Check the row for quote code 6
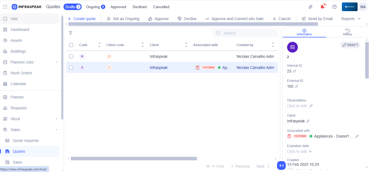Image resolution: width=369 pixels, height=172 pixels. [71, 56]
